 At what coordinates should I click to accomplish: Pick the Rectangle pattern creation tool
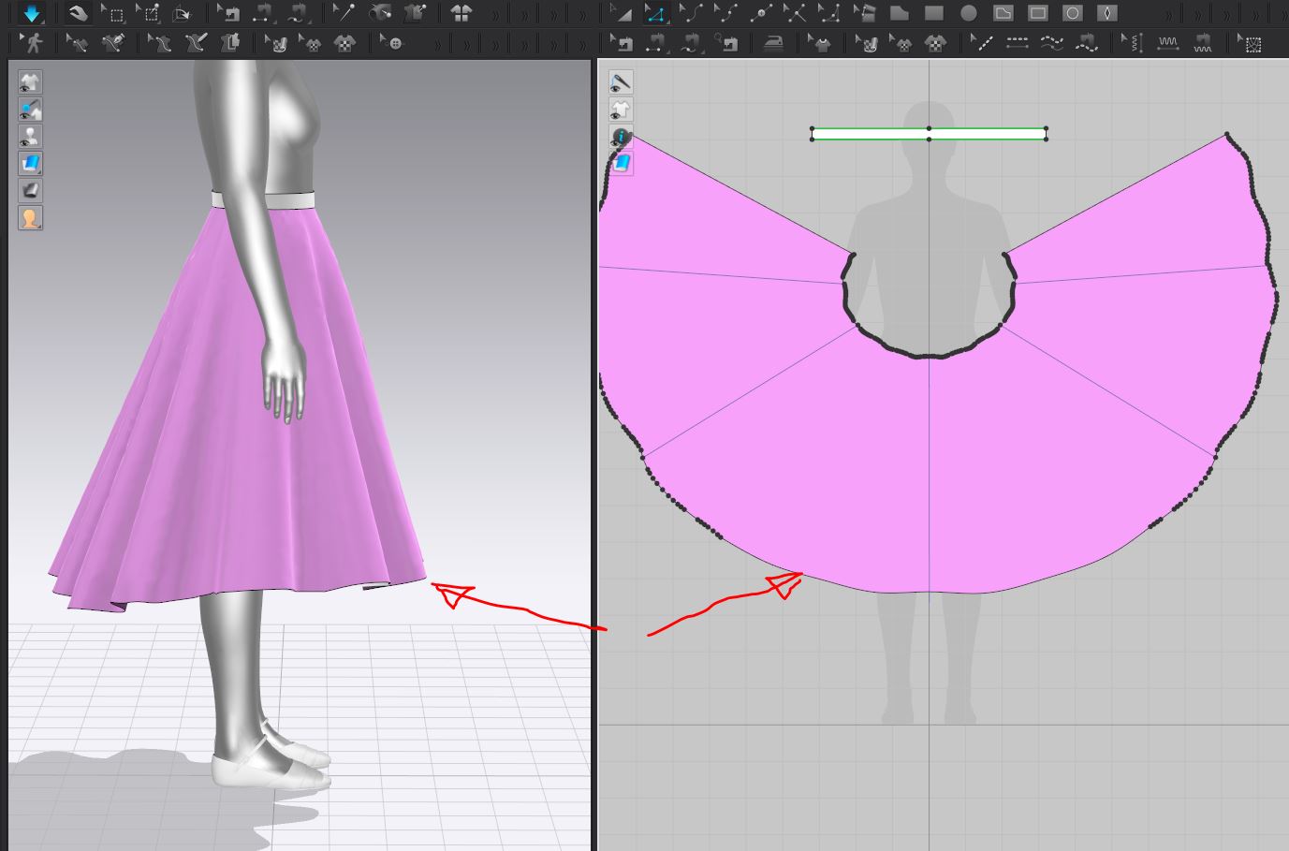coord(933,13)
